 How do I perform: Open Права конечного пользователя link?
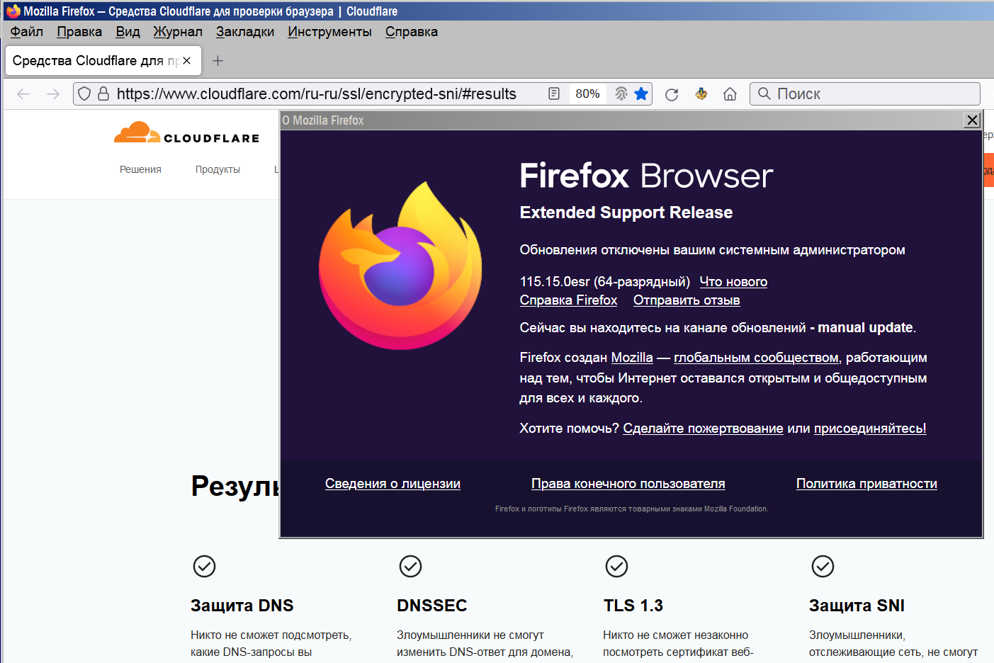pos(628,484)
